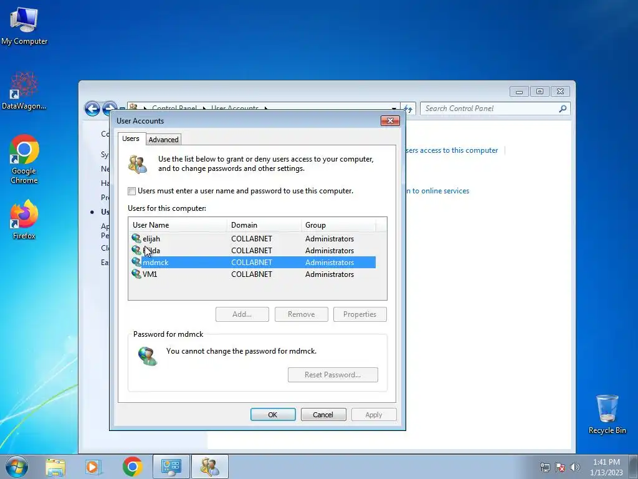
Task: Open the Recycle Bin
Action: click(607, 414)
